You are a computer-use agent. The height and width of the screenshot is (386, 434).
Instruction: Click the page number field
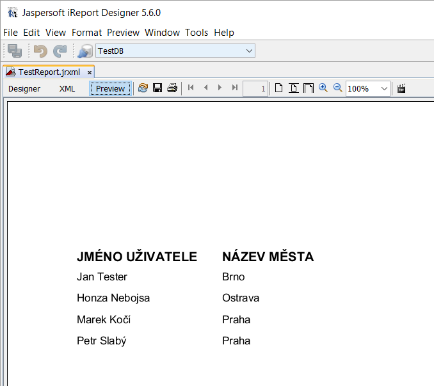coord(255,88)
